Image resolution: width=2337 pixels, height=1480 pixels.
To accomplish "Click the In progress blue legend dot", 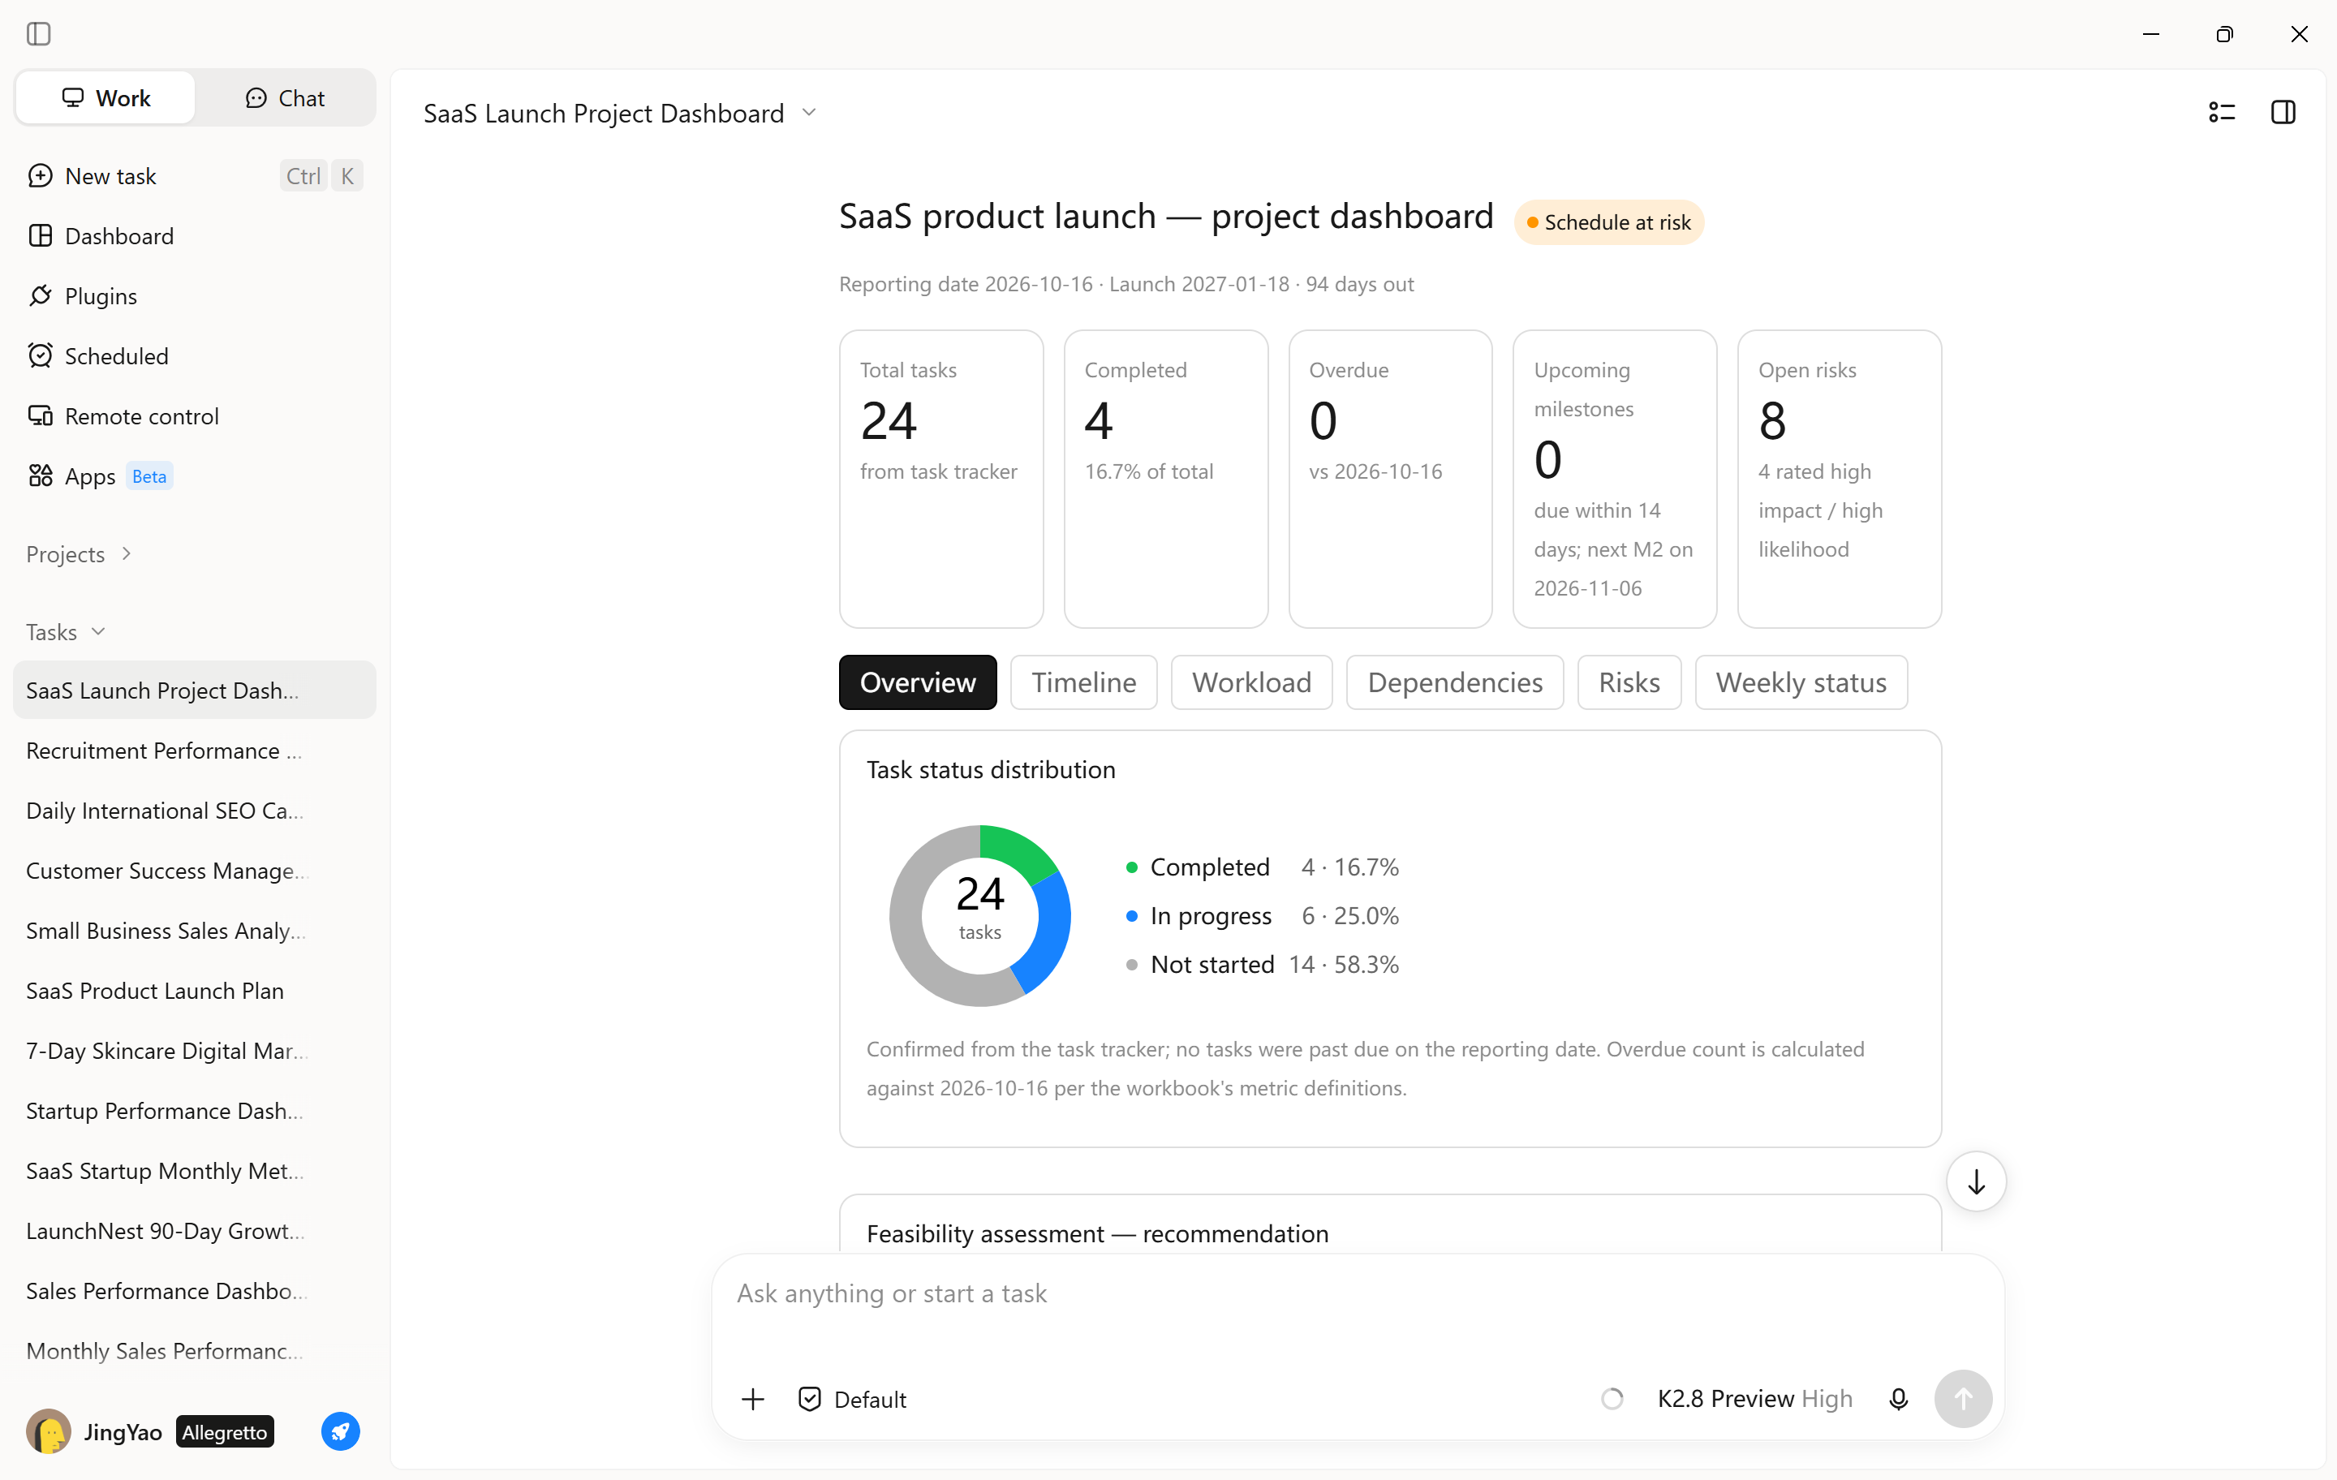I will coord(1130,915).
